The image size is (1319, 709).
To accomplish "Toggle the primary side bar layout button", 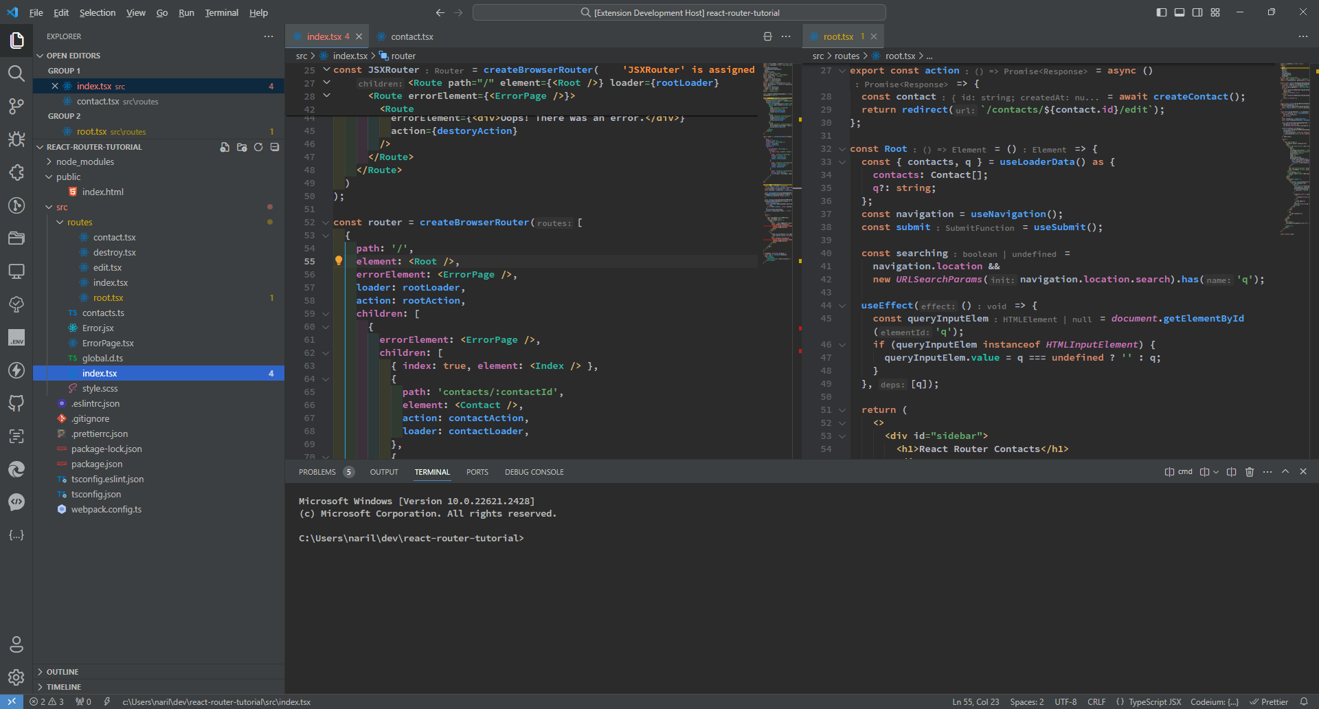I will click(1162, 12).
